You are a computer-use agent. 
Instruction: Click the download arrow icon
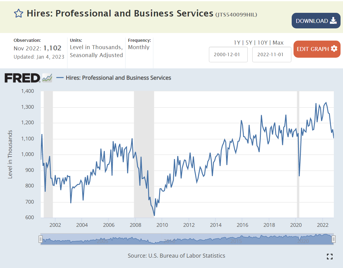pos(333,21)
